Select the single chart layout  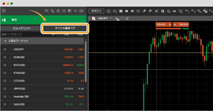(x=126, y=11)
